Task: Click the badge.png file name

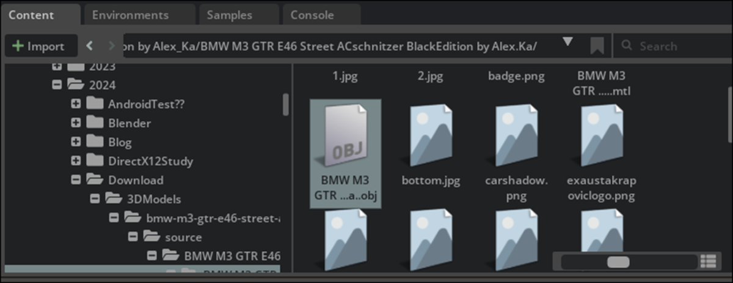Action: click(516, 76)
